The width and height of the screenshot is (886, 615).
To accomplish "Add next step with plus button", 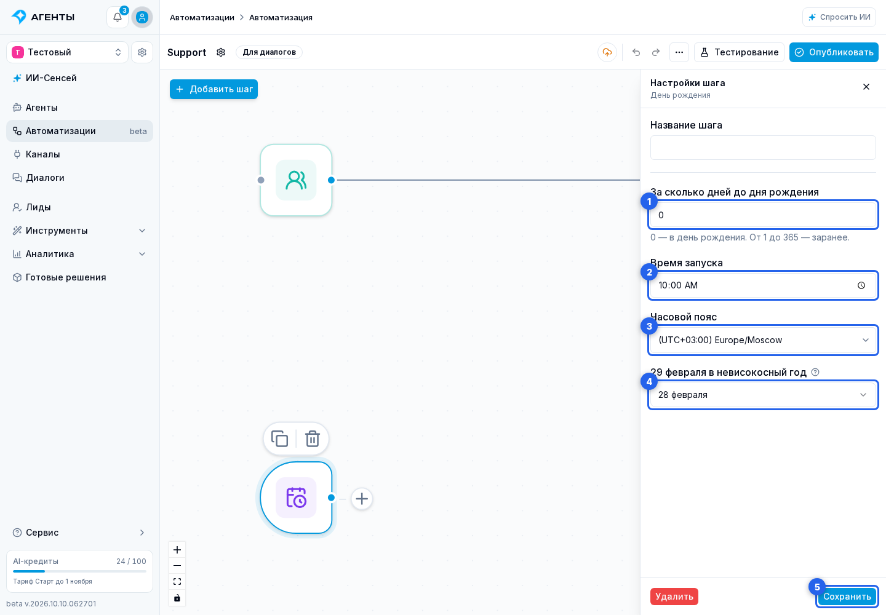I will (x=362, y=499).
